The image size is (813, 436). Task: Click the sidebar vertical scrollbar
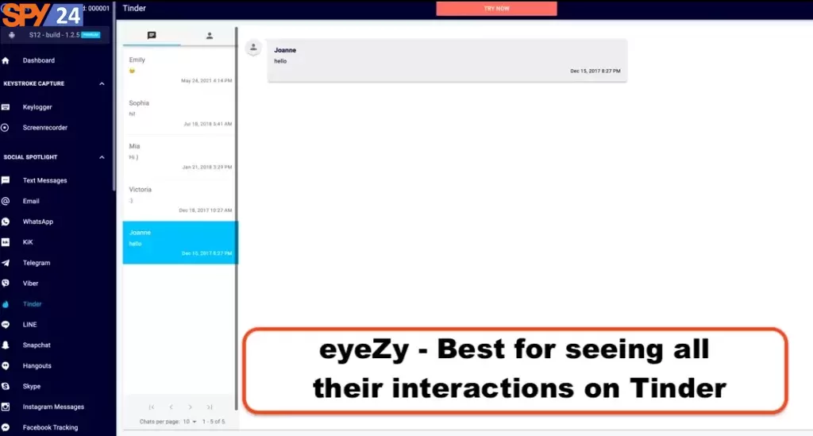tap(114, 96)
